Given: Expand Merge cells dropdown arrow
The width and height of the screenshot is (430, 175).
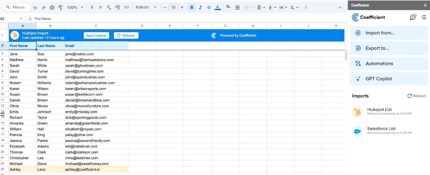Looking at the screenshot, I should (252, 7).
